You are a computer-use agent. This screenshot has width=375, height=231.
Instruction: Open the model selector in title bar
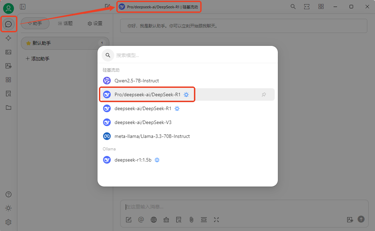click(x=159, y=7)
